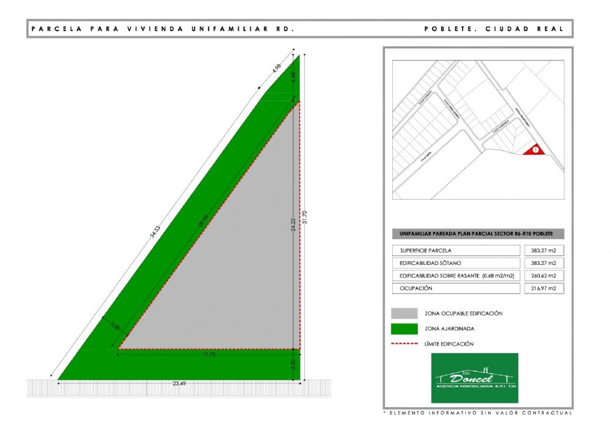Click the title 'PARCELA PARA VIVIENDA UNIFAMILIAR RD.'
611x431 pixels.
coord(163,29)
